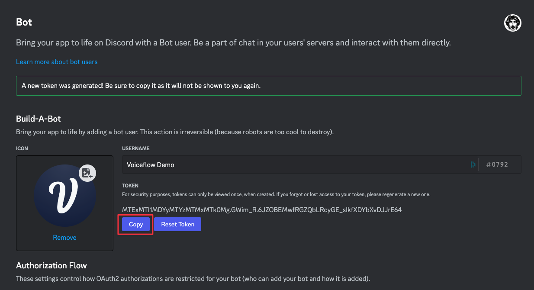Screen dimensions: 534x290
Task: Click the password manager icon in username field
Action: [473, 164]
